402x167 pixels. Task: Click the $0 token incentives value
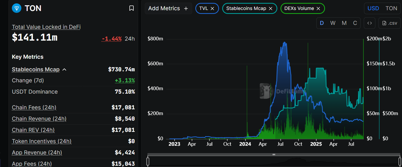(x=132, y=141)
